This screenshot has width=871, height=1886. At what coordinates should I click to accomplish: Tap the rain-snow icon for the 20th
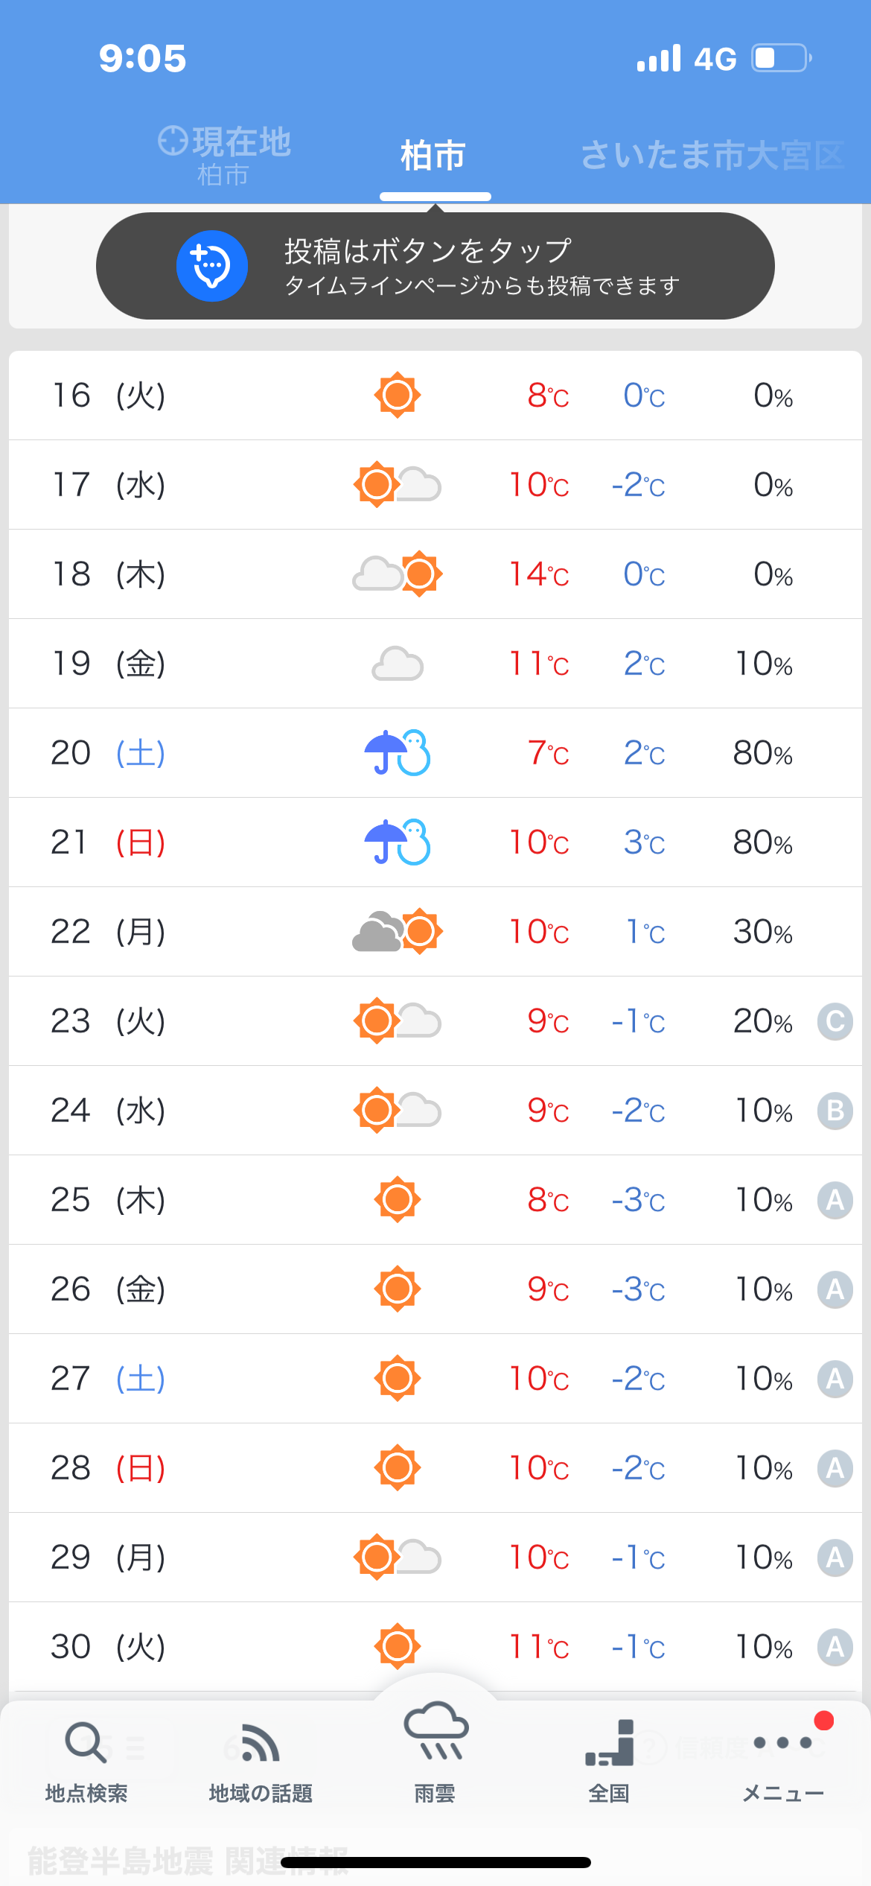398,753
